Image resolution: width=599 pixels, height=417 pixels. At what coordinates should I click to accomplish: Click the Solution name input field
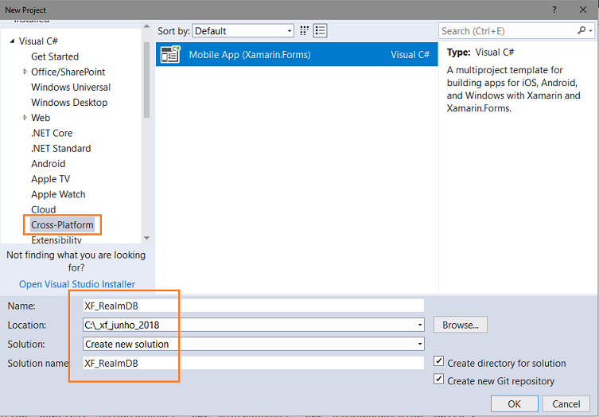click(253, 363)
